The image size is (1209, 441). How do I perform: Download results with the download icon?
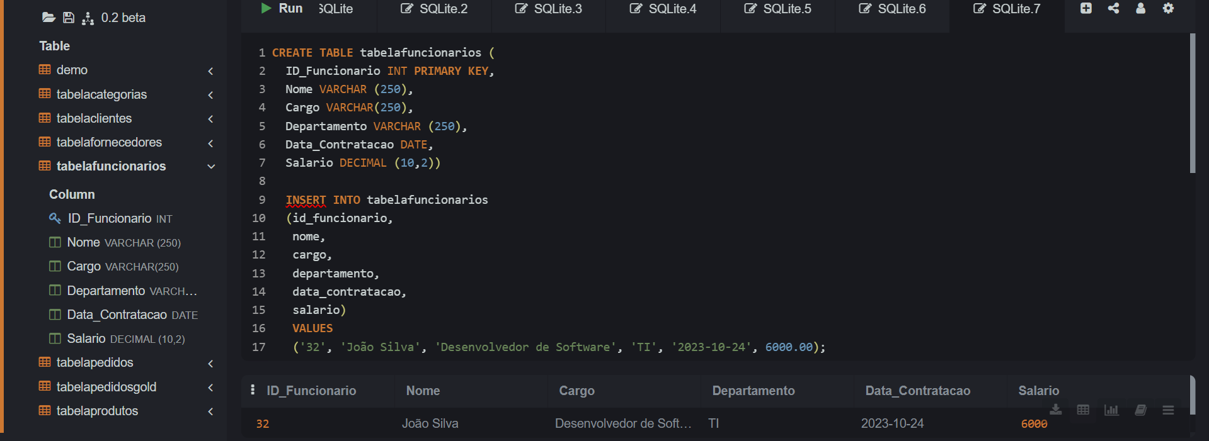coord(1056,410)
